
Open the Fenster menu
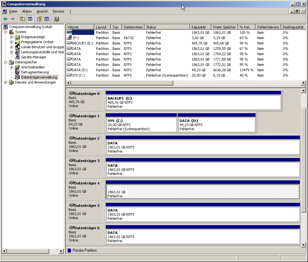point(58,11)
